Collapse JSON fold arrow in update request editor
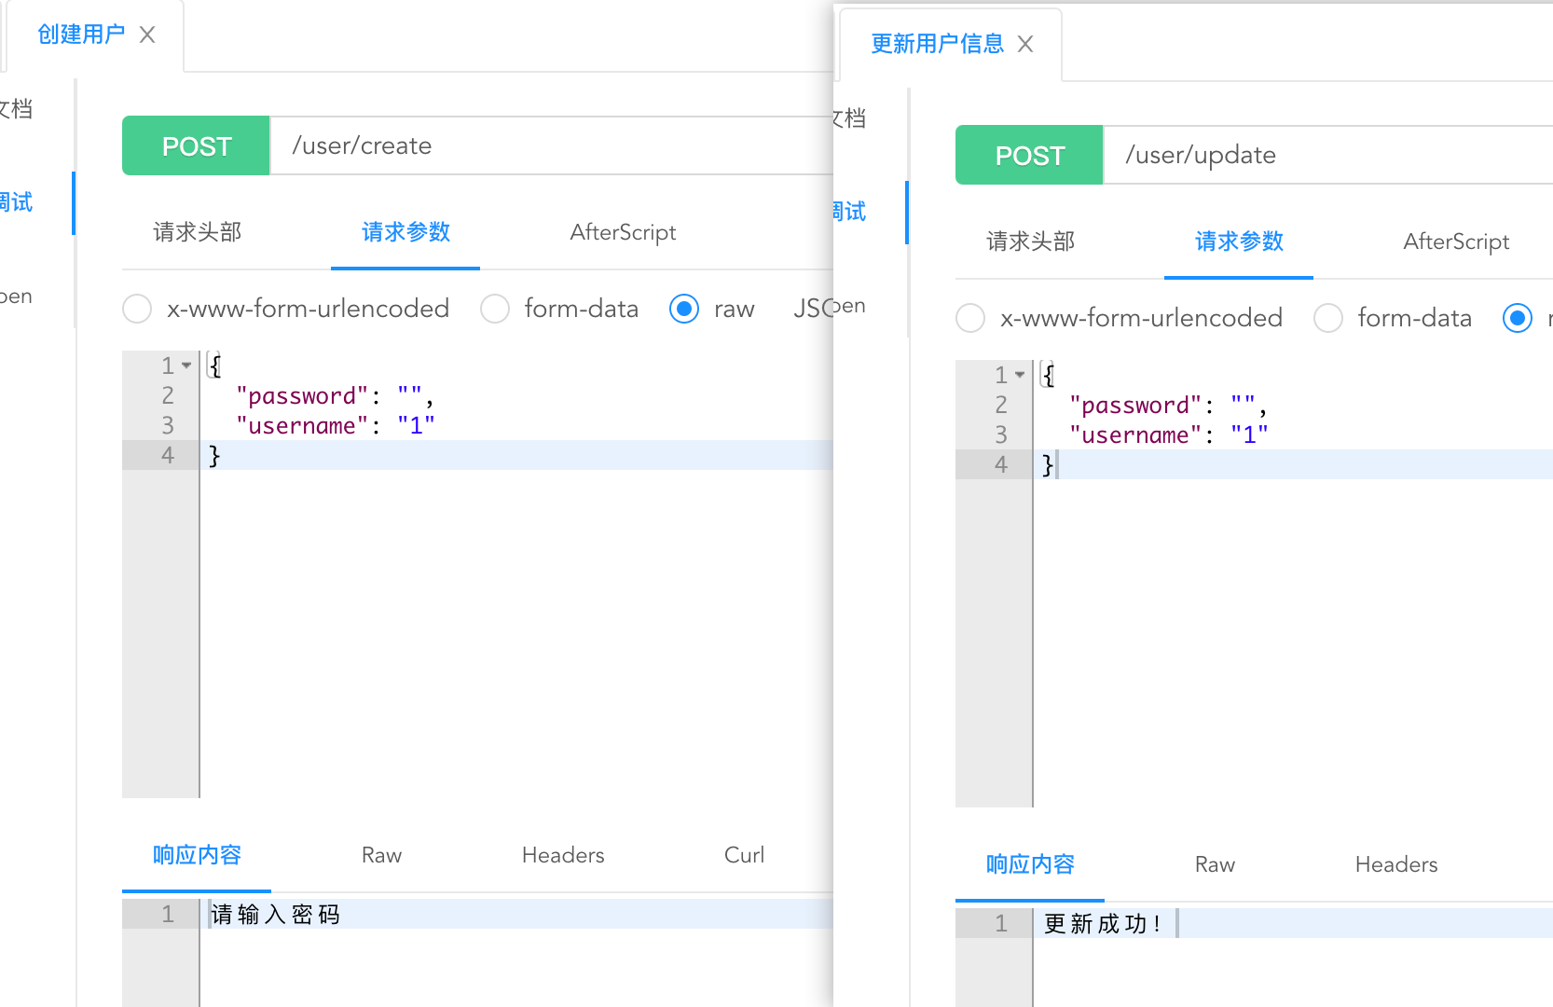 (1020, 375)
